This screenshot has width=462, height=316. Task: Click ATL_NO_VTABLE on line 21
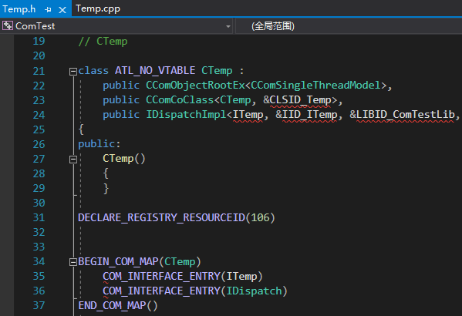[x=155, y=71]
